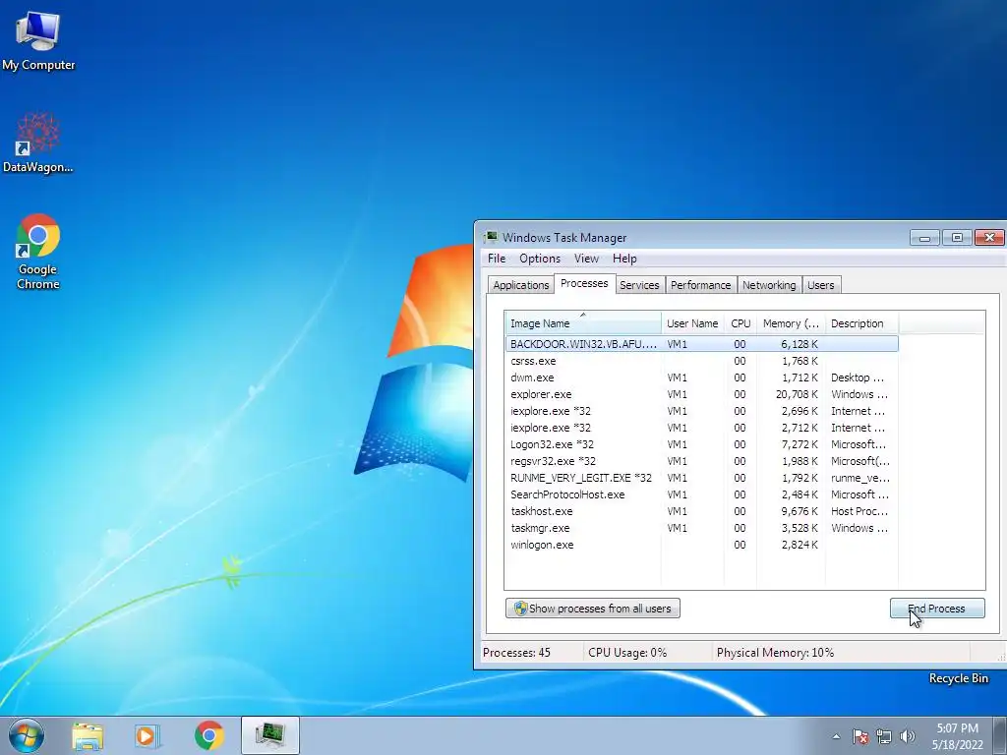Select the taskhost.exe process
The width and height of the screenshot is (1007, 755).
(x=701, y=511)
